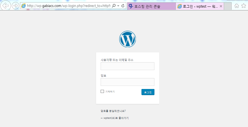248x127 pixels.
Task: Focus the 암호 password field
Action: click(x=127, y=82)
